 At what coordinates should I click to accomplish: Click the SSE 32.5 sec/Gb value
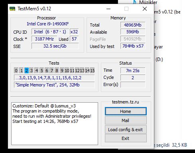(55, 46)
